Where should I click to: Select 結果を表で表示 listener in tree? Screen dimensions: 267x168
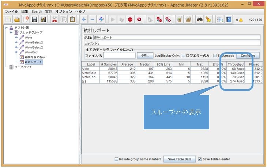[x=35, y=57]
